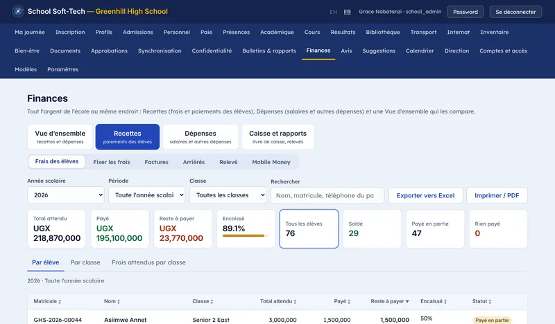Switch language to FR

coord(348,12)
